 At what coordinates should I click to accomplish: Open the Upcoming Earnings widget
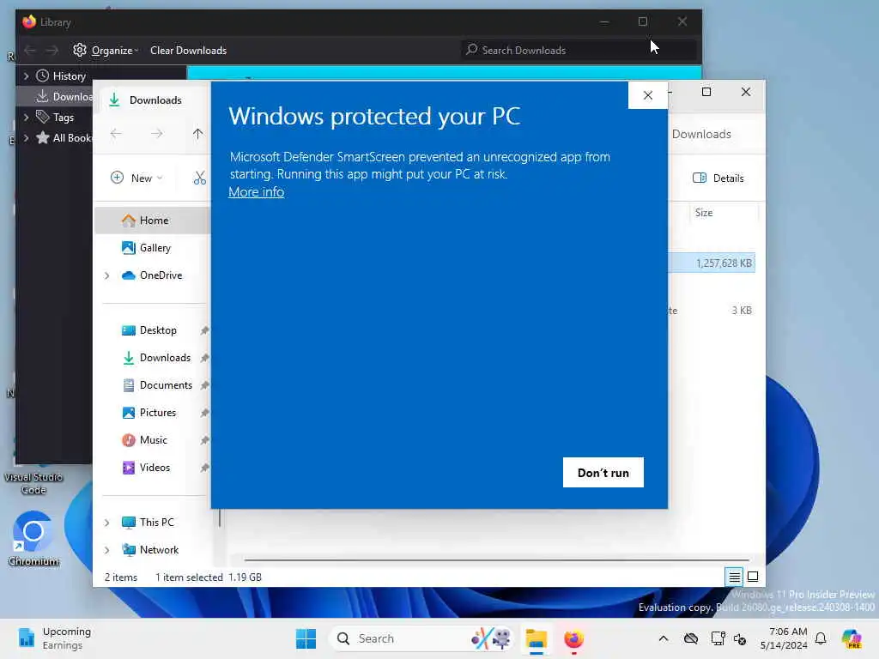(x=54, y=638)
